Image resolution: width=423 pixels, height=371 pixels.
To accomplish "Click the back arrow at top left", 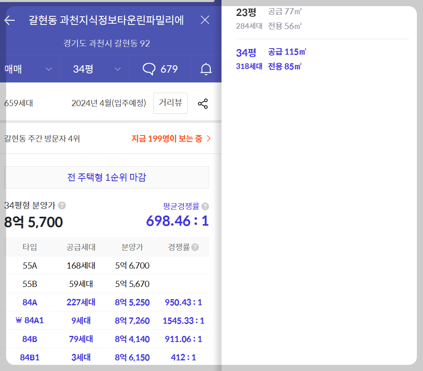I will click(9, 20).
